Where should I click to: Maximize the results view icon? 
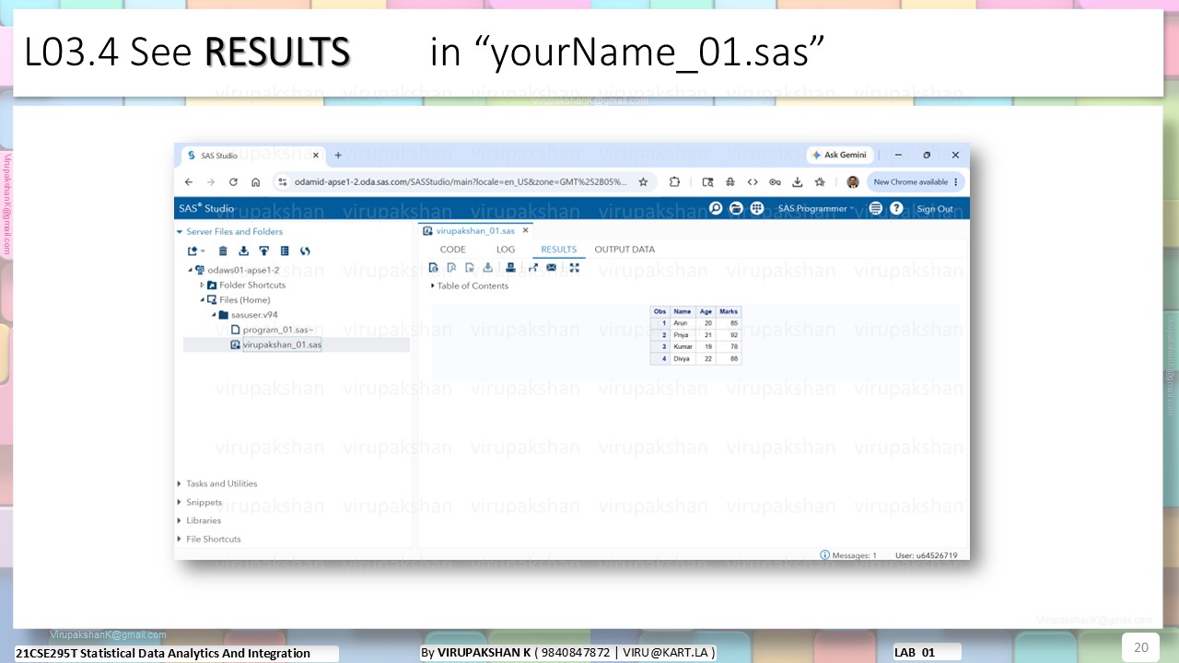click(x=575, y=268)
